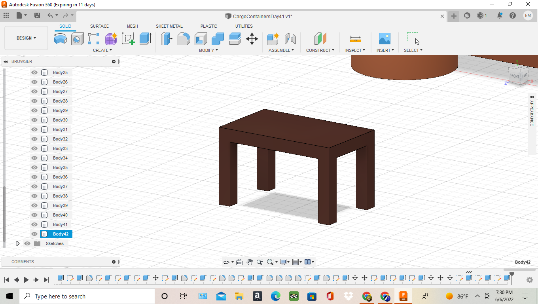
Task: Click the Offset Plane construct icon
Action: click(x=320, y=39)
